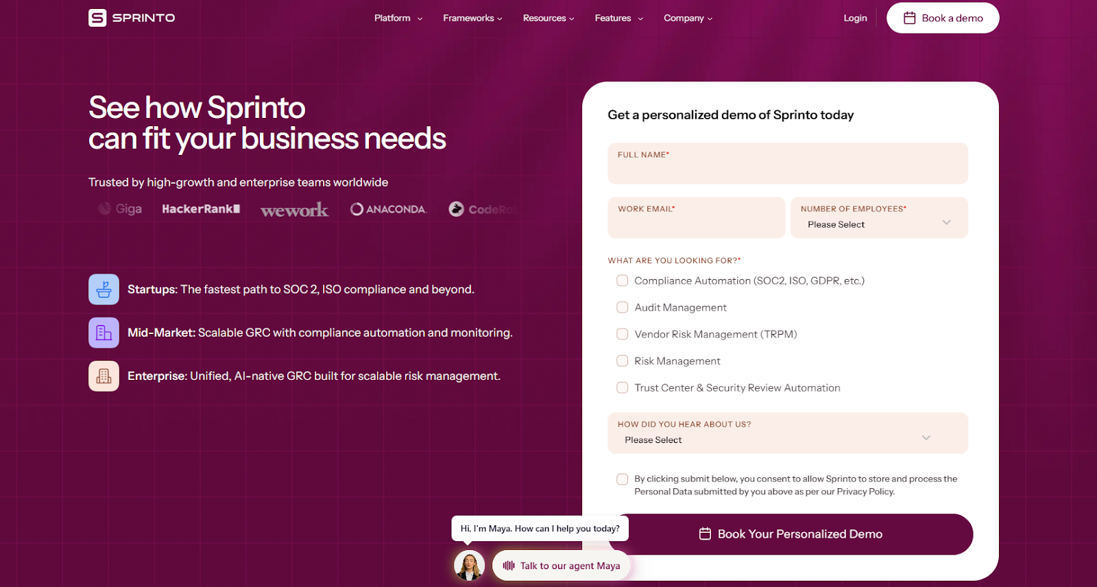Click the calendar icon in Book a demo
Viewport: 1097px width, 587px height.
(909, 18)
